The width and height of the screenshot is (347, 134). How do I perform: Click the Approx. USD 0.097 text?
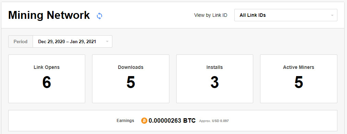point(214,121)
